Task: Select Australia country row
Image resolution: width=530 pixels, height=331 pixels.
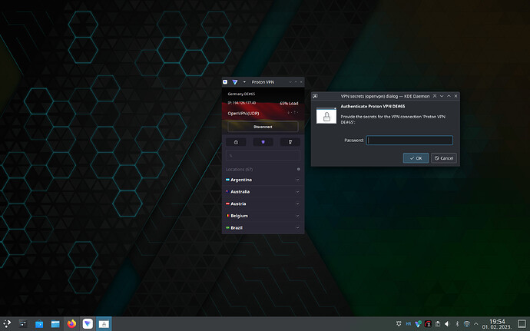Action: (263, 192)
